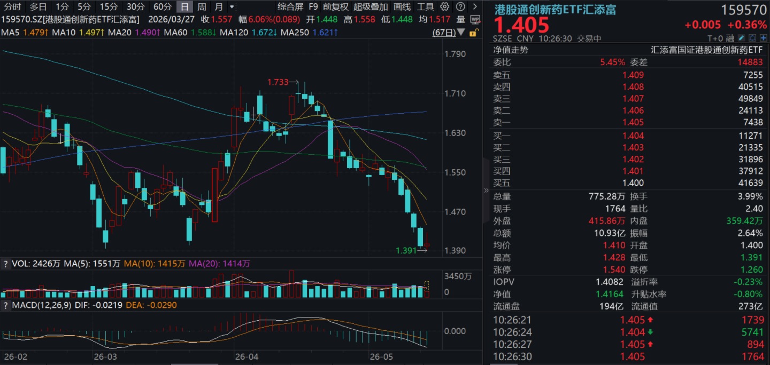770x365 pixels.
Task: Click the 涨停 price 1.540
Action: click(614, 269)
